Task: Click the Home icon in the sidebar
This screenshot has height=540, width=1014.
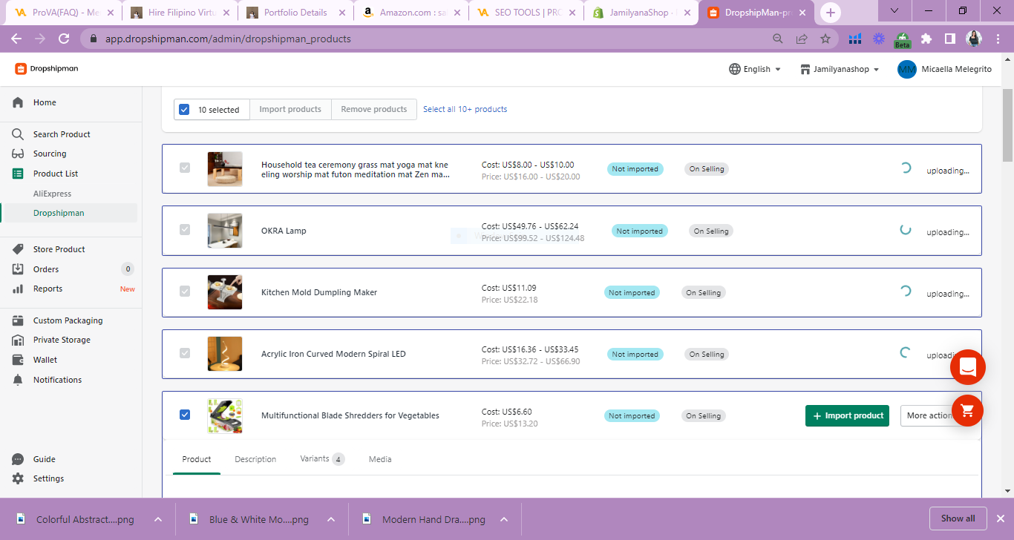Action: [18, 102]
